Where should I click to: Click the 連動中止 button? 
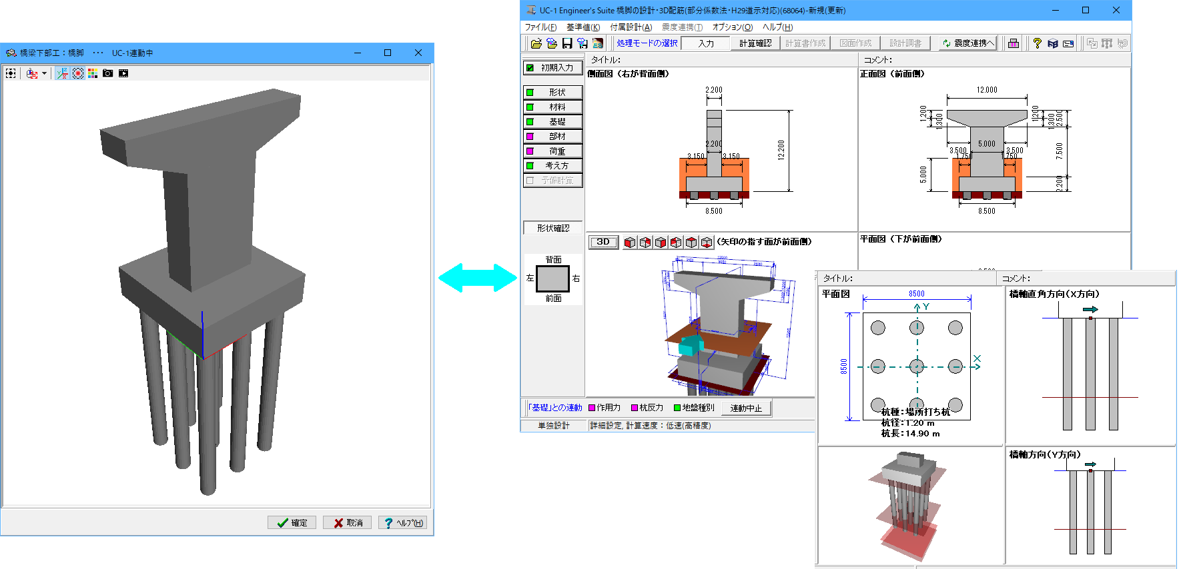[x=747, y=408]
